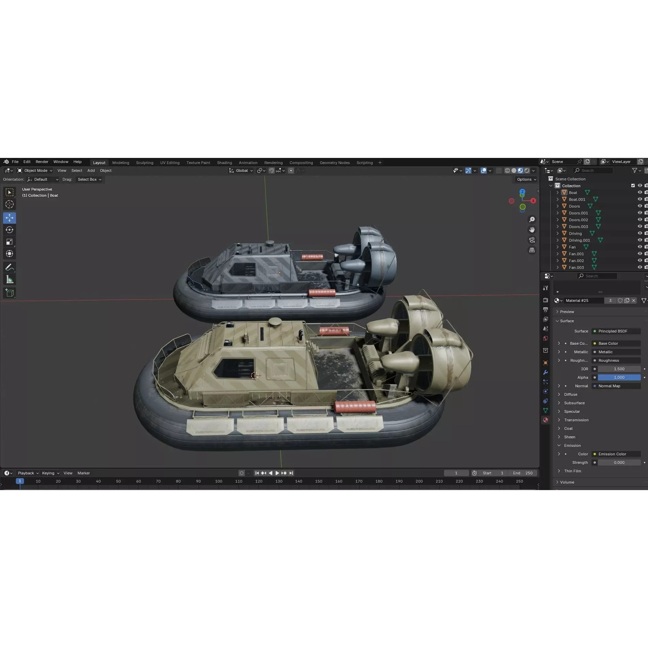
Task: Open the Render menu
Action: point(42,161)
